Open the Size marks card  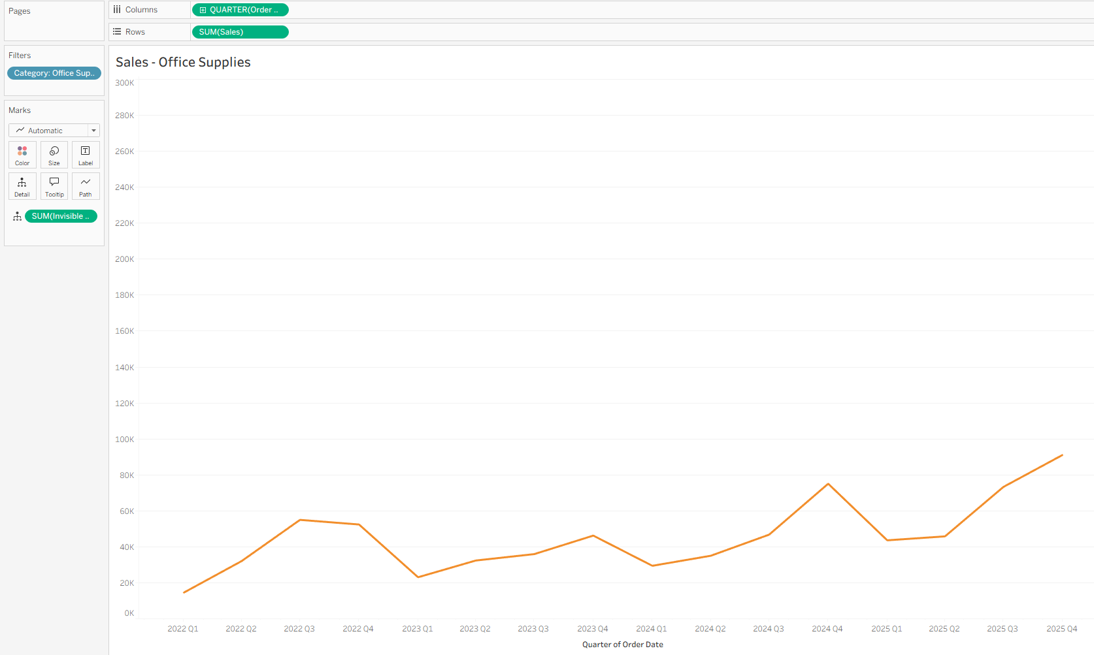[54, 155]
